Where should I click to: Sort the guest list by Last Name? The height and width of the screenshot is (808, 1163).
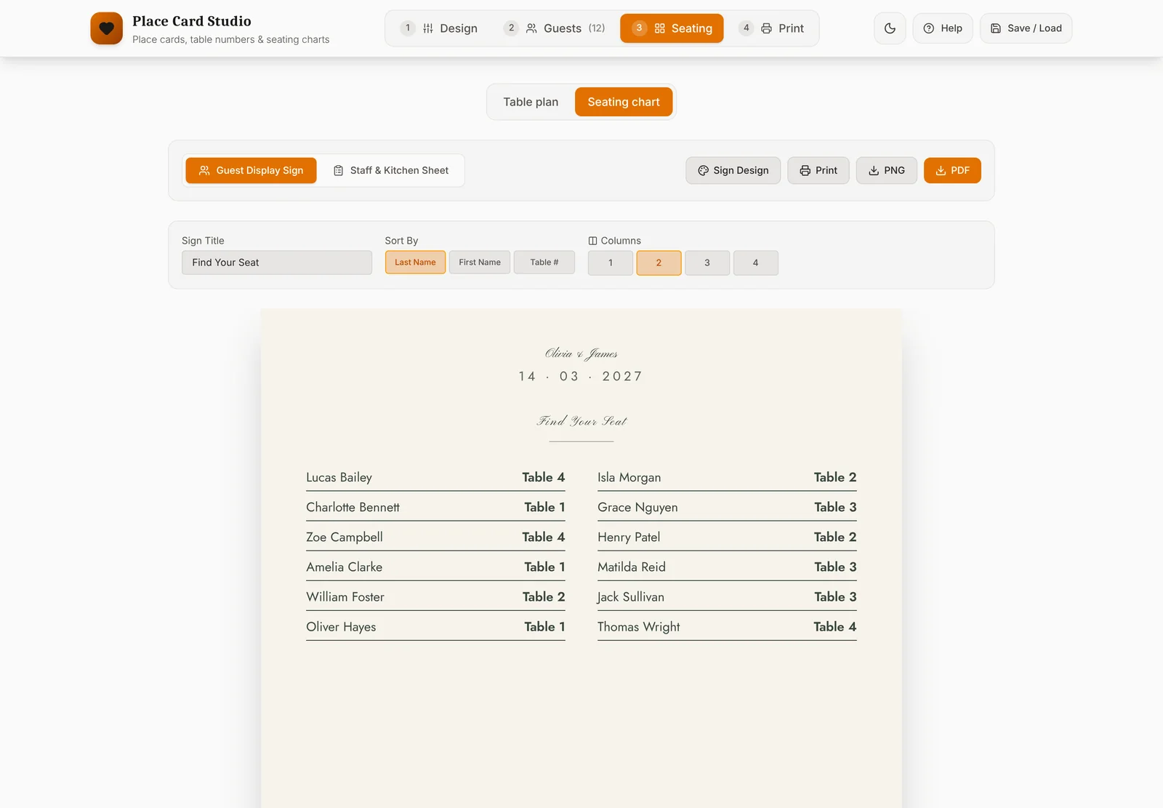pyautogui.click(x=415, y=263)
